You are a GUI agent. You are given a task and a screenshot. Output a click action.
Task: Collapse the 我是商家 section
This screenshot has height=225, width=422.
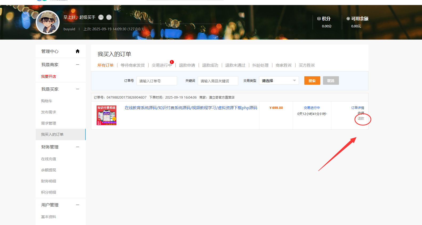coord(77,65)
